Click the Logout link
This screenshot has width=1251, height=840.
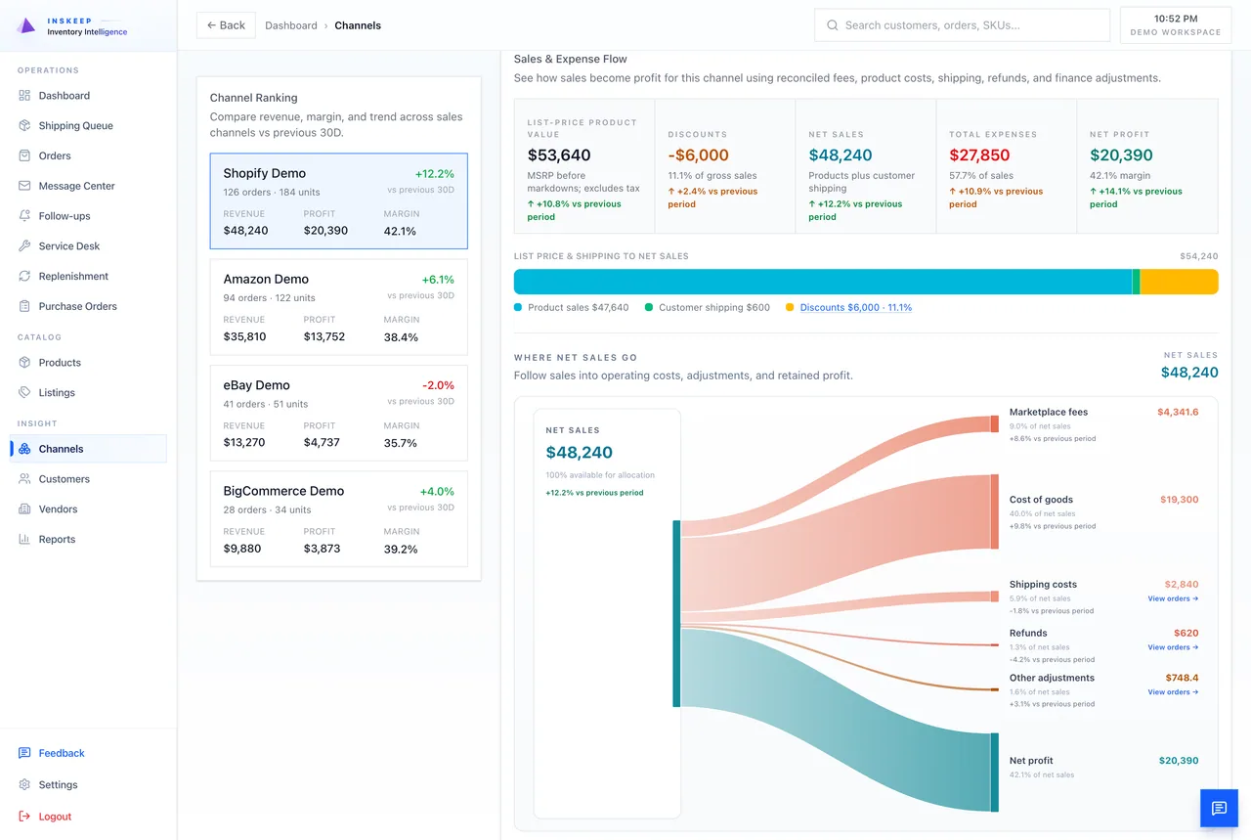click(x=55, y=817)
